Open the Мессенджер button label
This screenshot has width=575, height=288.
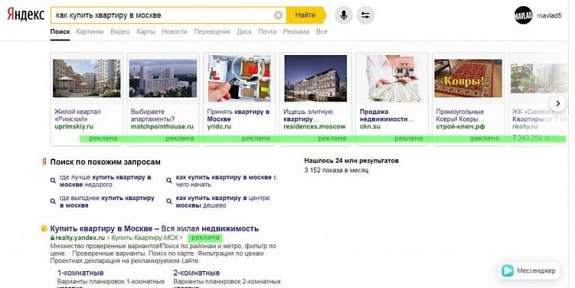tap(536, 270)
